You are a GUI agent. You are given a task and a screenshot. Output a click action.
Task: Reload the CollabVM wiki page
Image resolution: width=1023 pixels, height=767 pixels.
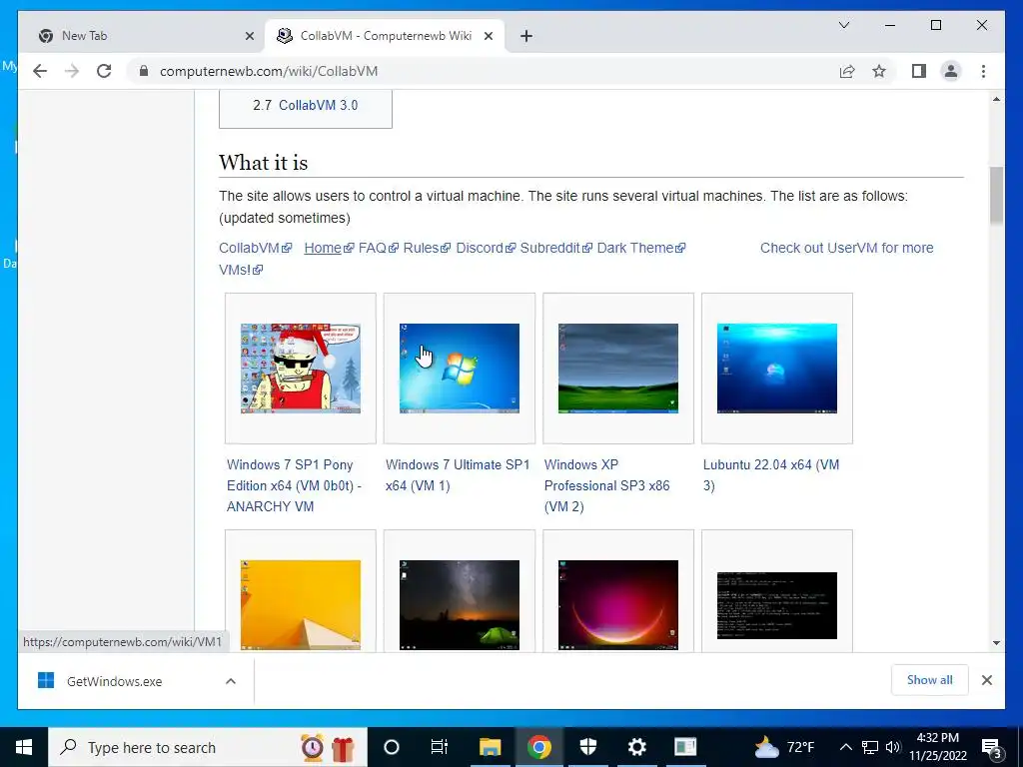(104, 71)
